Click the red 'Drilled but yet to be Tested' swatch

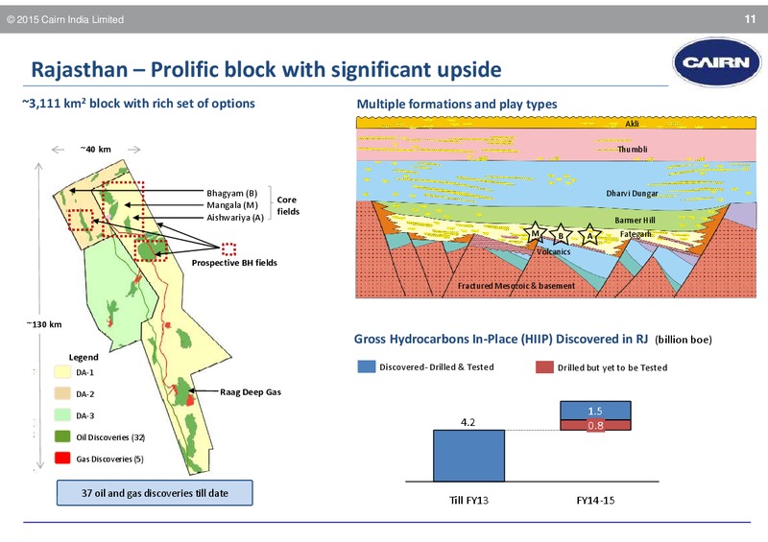[544, 367]
